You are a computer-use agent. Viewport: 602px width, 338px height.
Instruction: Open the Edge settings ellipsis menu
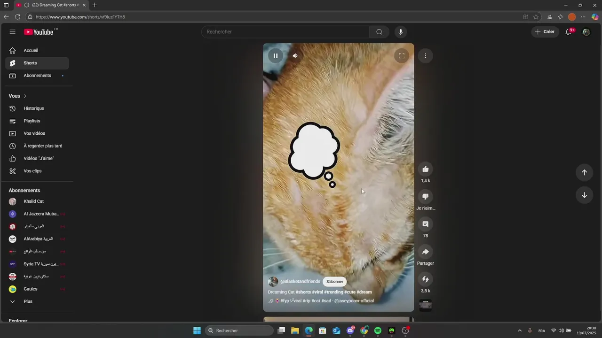coord(583,17)
